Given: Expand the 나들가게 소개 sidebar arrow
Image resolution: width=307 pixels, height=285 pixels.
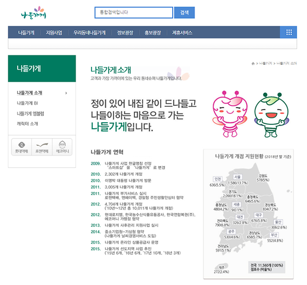Looking at the screenshot, I should (x=66, y=93).
